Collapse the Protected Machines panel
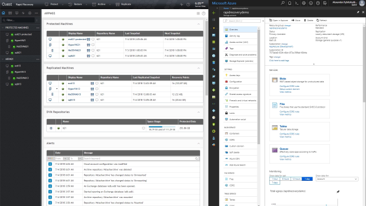This screenshot has width=366, height=206. (198, 24)
